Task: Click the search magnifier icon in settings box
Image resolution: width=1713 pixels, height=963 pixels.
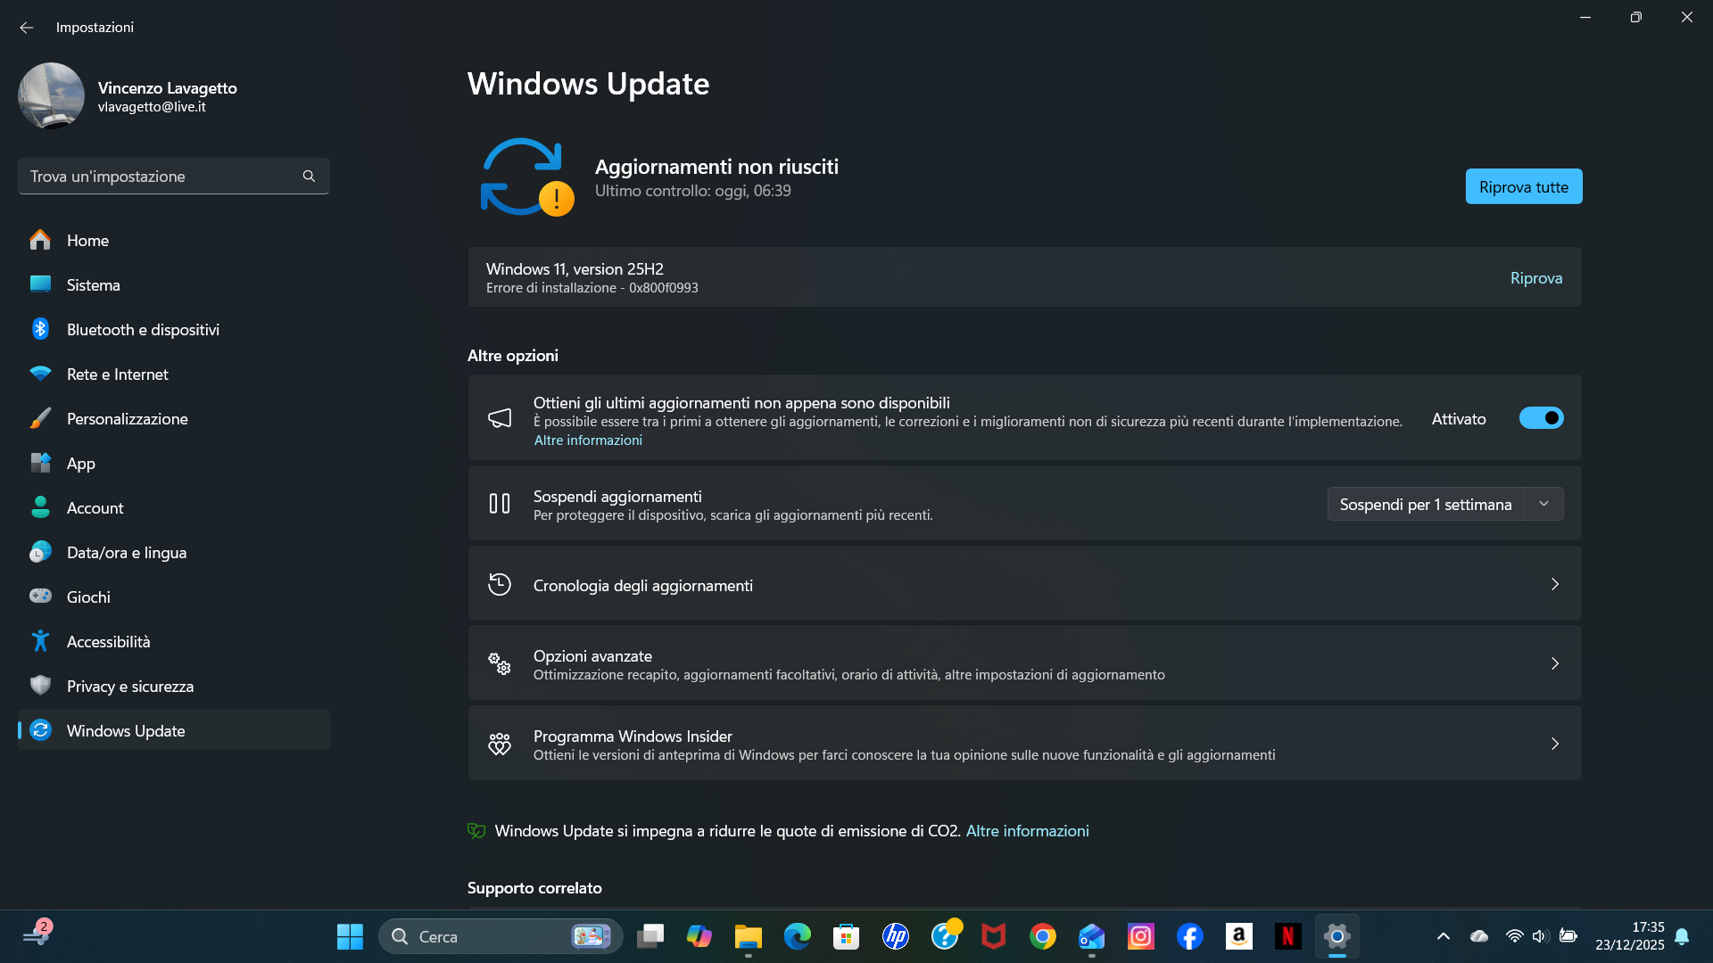Action: coord(309,177)
